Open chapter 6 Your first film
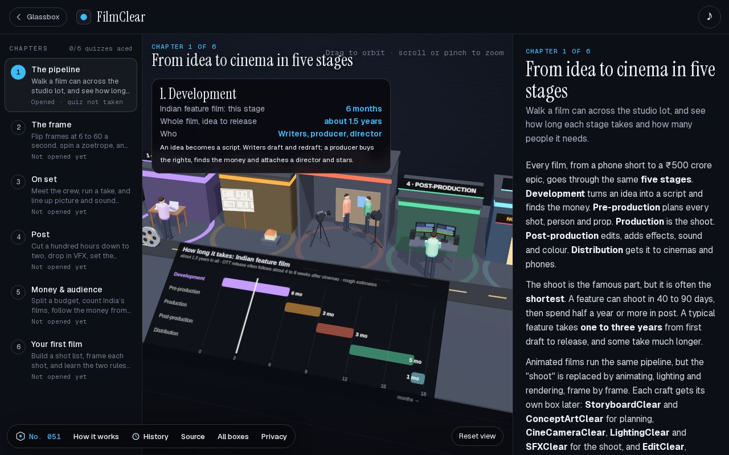729x455 pixels. tap(71, 360)
